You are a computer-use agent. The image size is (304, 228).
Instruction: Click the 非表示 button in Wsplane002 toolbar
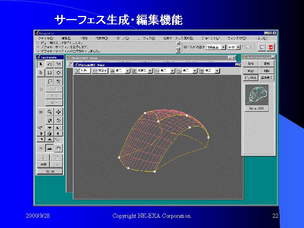pyautogui.click(x=100, y=71)
